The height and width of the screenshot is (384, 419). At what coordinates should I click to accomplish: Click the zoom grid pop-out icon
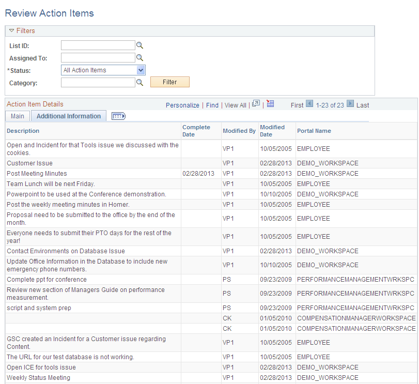(x=256, y=104)
